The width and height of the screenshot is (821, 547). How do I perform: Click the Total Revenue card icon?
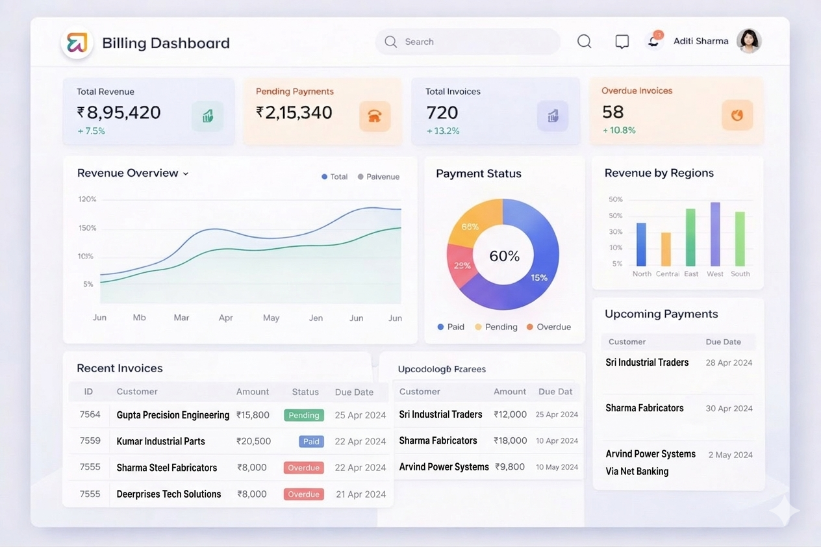[208, 116]
